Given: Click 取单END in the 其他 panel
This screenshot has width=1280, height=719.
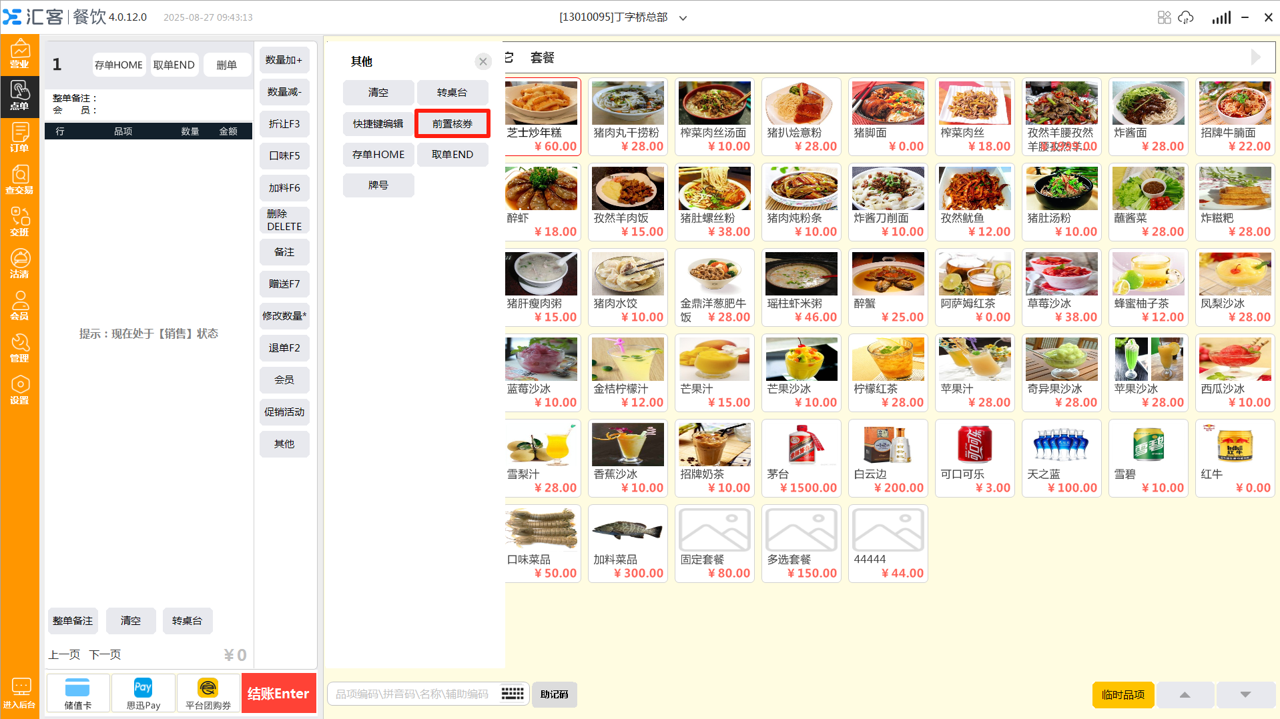Looking at the screenshot, I should 452,155.
